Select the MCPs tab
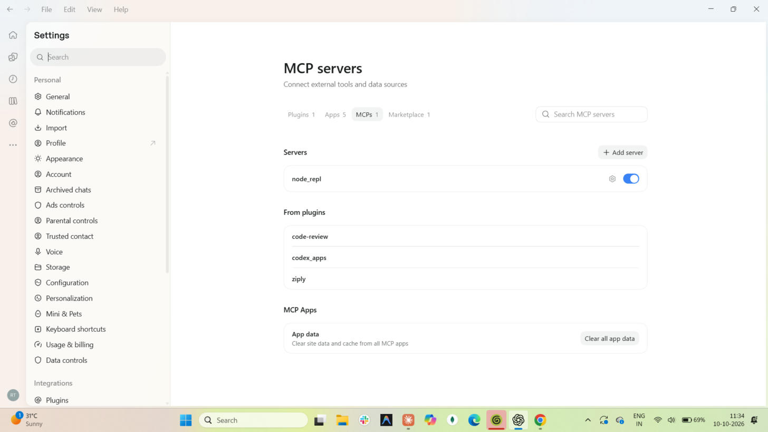The height and width of the screenshot is (432, 768). click(367, 114)
